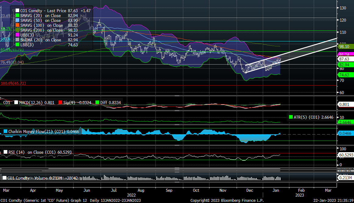Click the 22-Jan-2023 21:35:19 timestamp
This screenshot has width=354, height=203.
[x=333, y=201]
